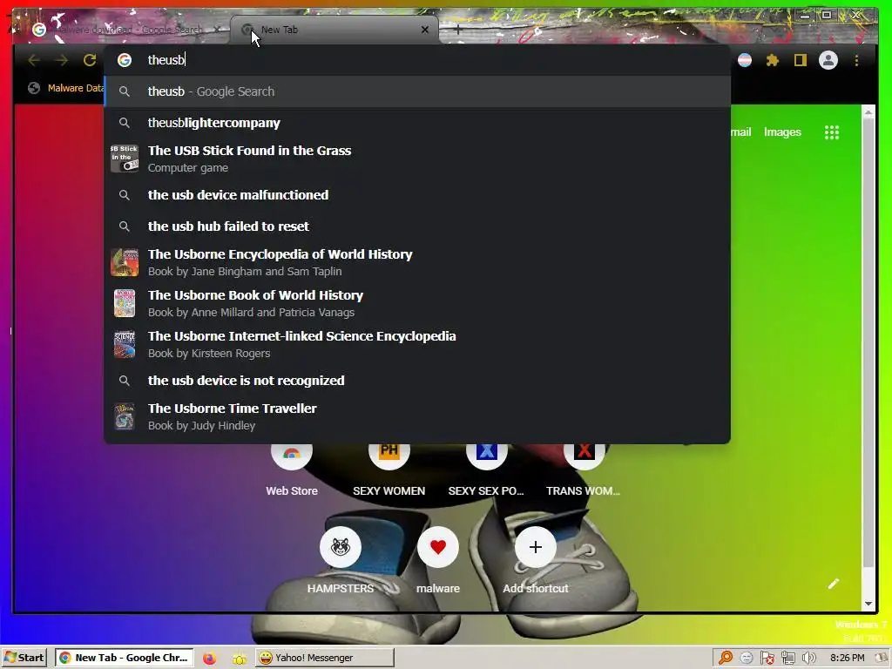Viewport: 892px width, 669px height.
Task: Click the USB Stick game thumbnail
Action: [125, 159]
